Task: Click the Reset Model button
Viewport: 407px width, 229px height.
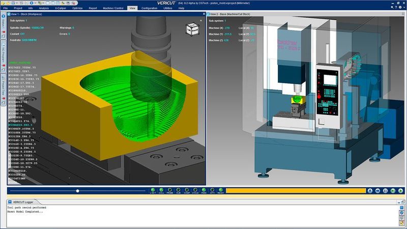Action: (x=370, y=191)
